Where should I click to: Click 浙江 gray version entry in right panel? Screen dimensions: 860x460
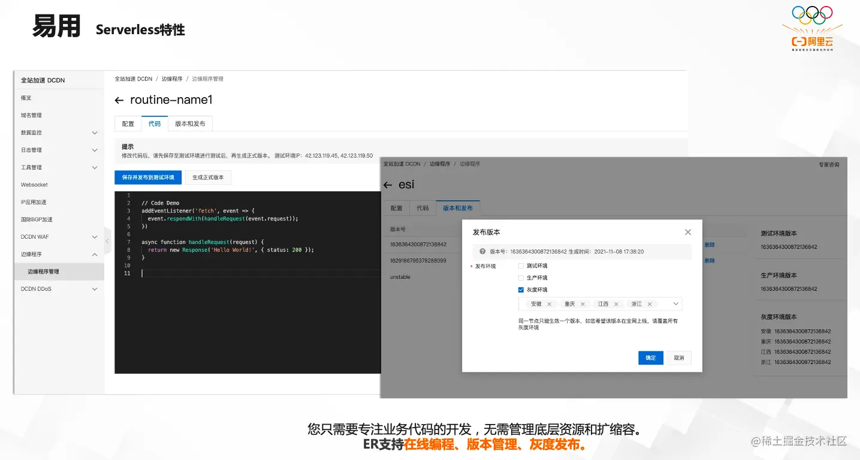[x=796, y=362]
